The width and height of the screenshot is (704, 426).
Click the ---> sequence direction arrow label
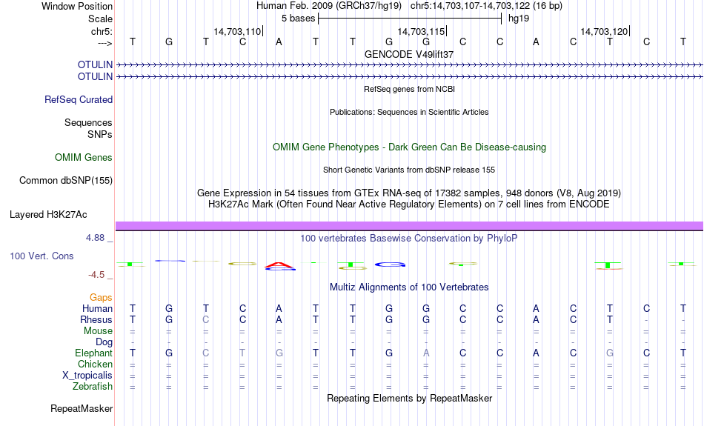105,43
